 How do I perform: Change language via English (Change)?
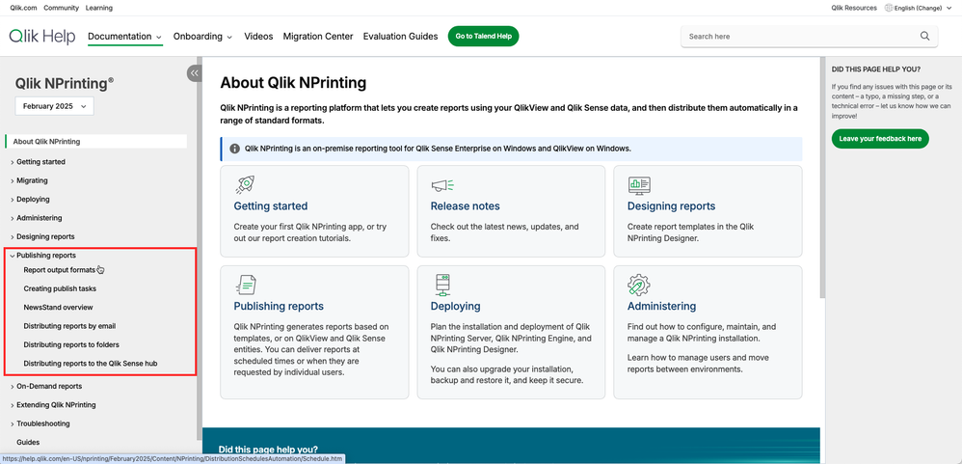[x=918, y=8]
